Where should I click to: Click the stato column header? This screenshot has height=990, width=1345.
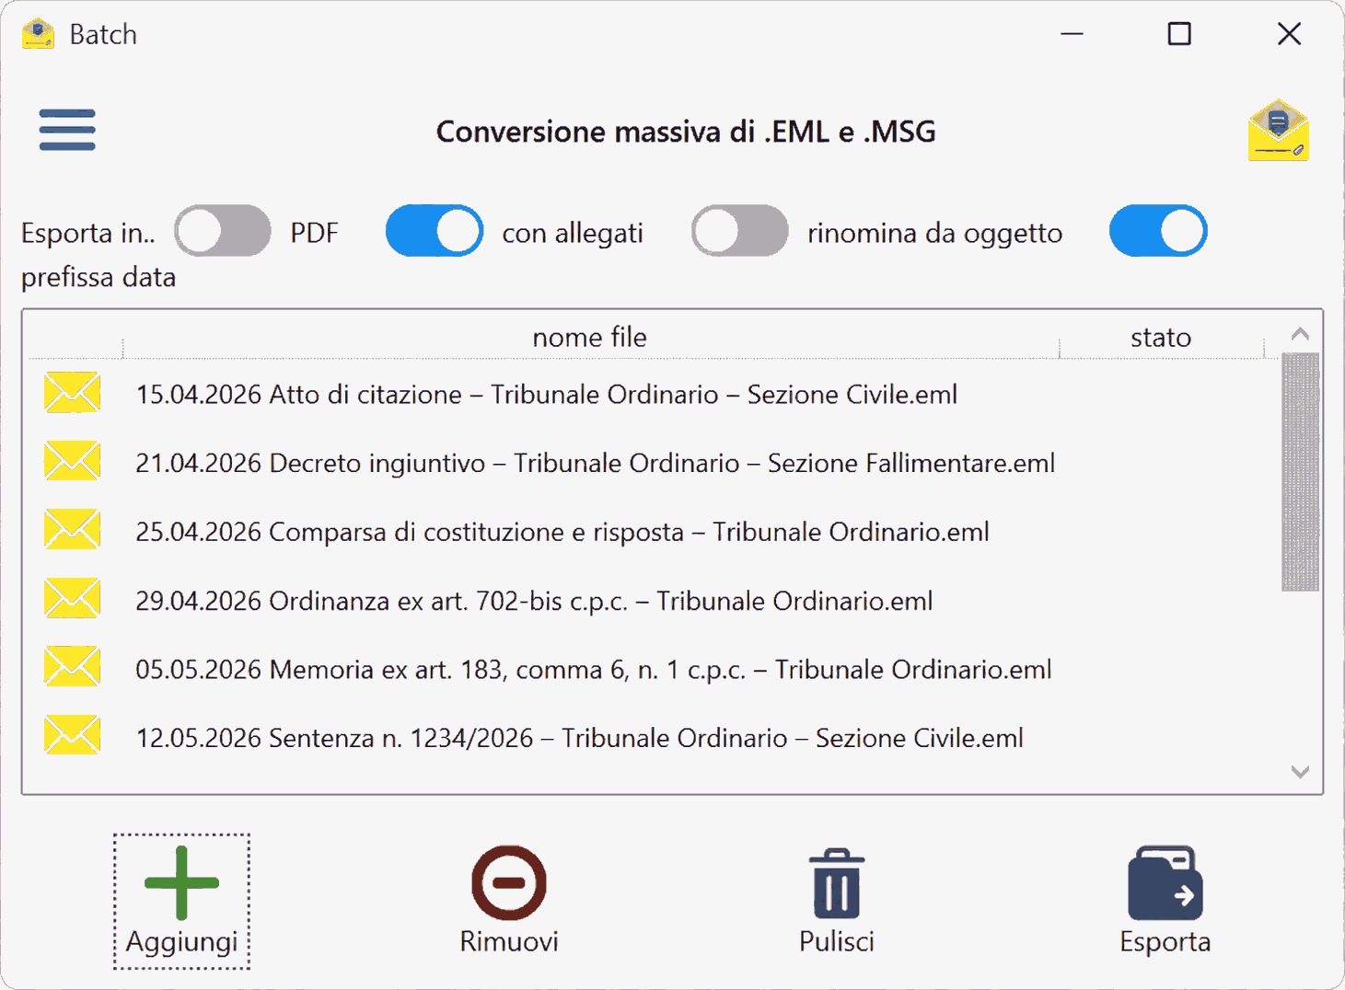tap(1161, 338)
